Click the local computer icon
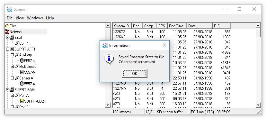Screen dimensions: 266x119 tap(12, 38)
